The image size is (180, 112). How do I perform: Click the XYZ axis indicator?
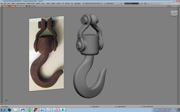pyautogui.click(x=5, y=99)
